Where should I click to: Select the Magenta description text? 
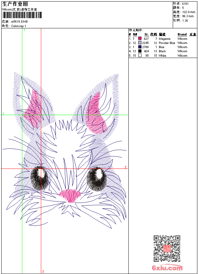pos(164,39)
